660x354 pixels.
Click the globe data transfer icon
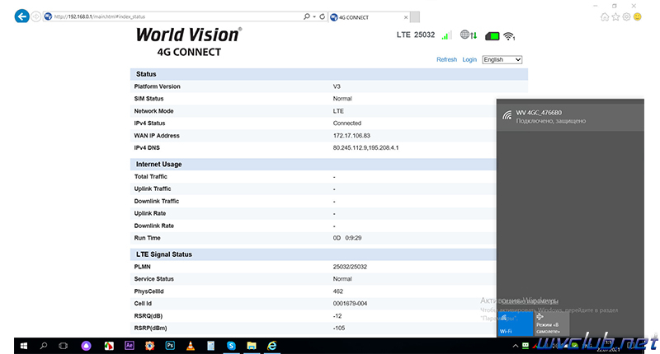coord(469,35)
